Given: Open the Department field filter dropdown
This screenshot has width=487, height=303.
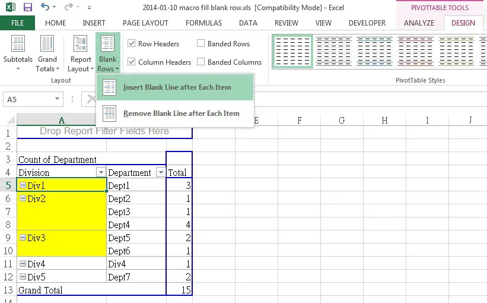Looking at the screenshot, I should [x=161, y=172].
